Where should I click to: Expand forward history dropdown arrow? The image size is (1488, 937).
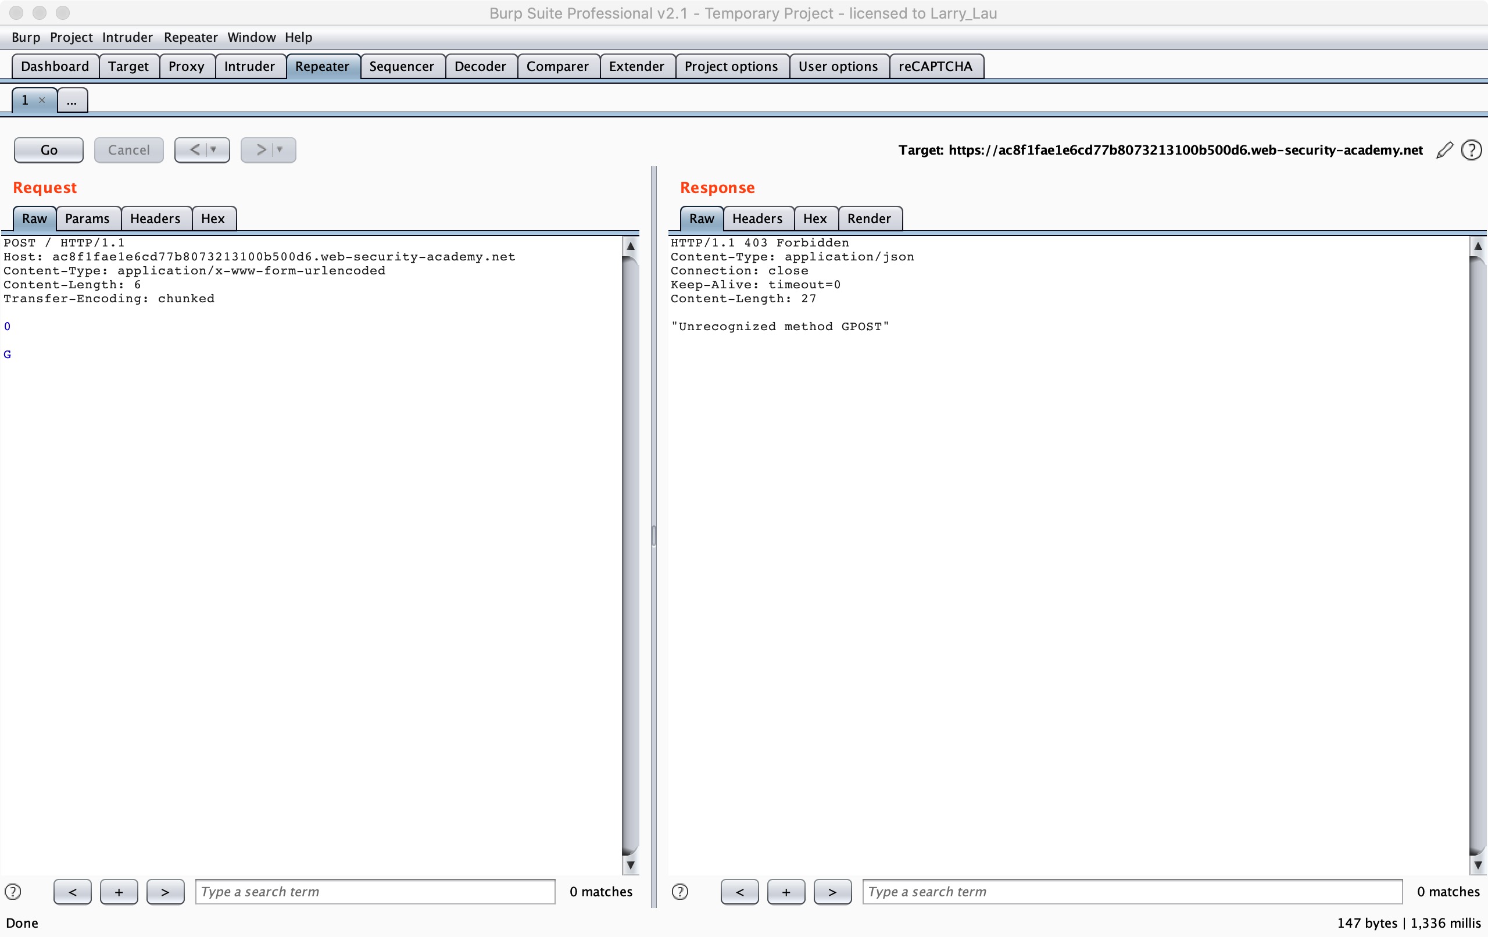280,150
